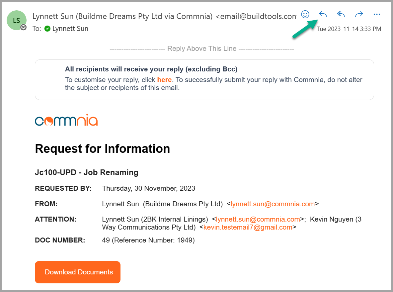Click the Reply All double-arrow icon
This screenshot has width=393, height=292.
click(341, 15)
